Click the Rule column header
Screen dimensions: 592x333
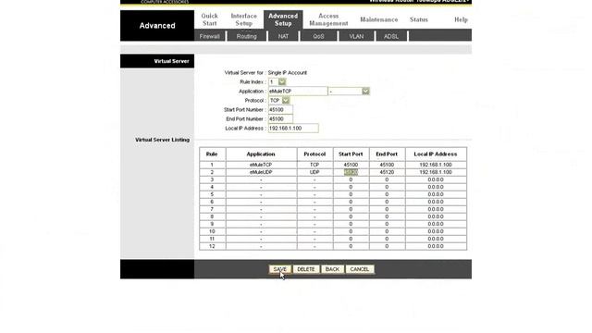(212, 154)
